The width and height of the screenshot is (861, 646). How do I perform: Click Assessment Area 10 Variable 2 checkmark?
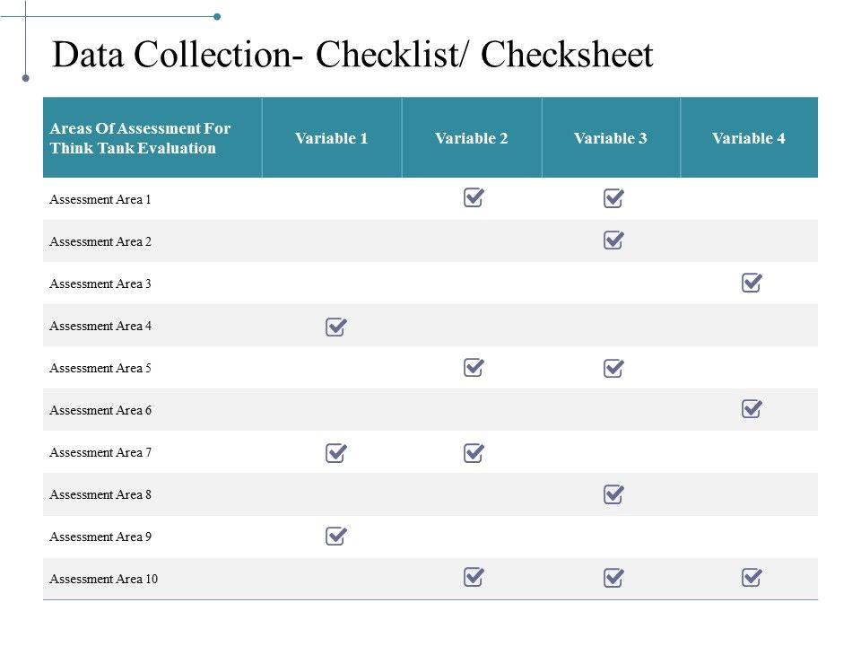tap(474, 578)
